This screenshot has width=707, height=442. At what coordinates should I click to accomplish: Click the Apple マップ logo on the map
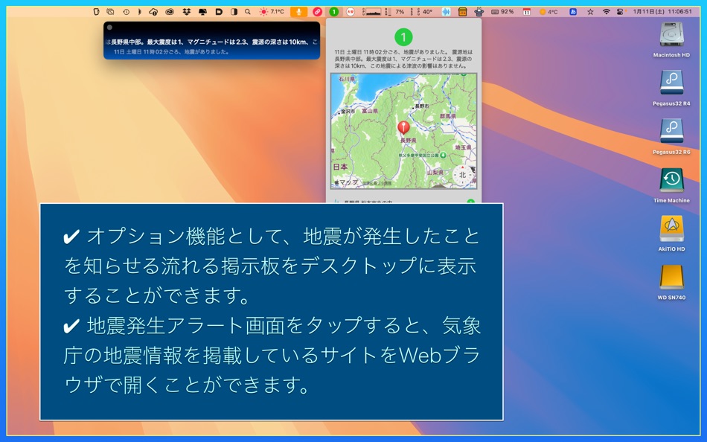coord(346,182)
